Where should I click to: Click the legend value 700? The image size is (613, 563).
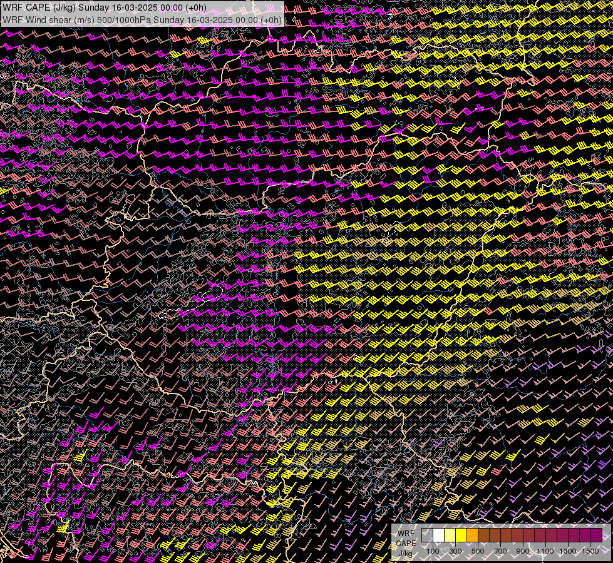tap(500, 551)
